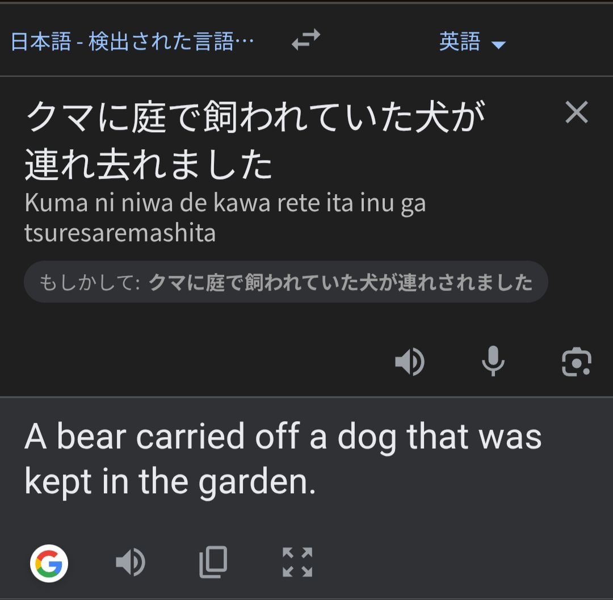This screenshot has width=613, height=600.
Task: Open camera translation with the lens icon
Action: tap(576, 362)
